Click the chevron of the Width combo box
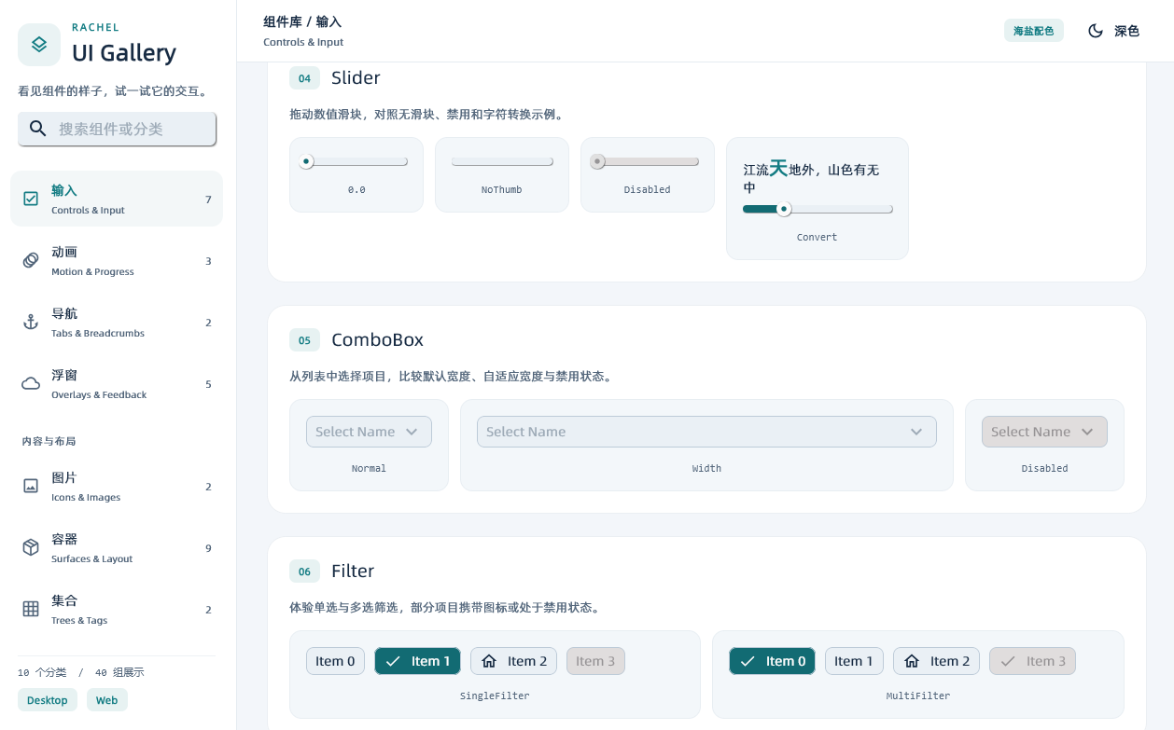 [916, 432]
